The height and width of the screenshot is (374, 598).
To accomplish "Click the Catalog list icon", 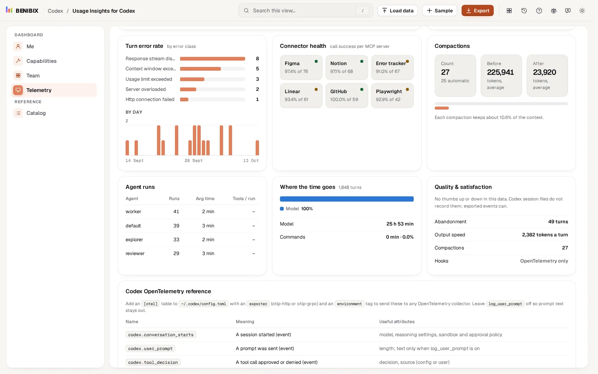I will click(x=18, y=113).
